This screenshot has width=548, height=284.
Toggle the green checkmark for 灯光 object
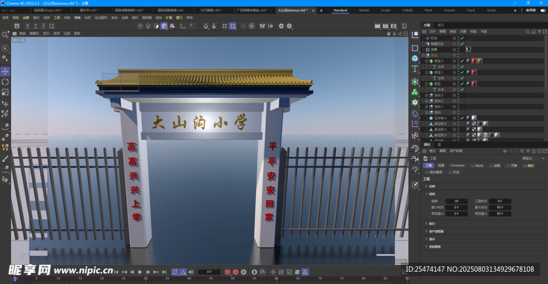[462, 39]
